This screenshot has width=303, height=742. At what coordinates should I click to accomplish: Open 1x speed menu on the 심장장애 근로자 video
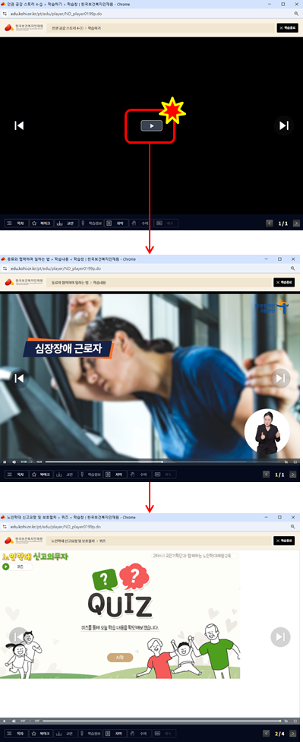[x=286, y=461]
